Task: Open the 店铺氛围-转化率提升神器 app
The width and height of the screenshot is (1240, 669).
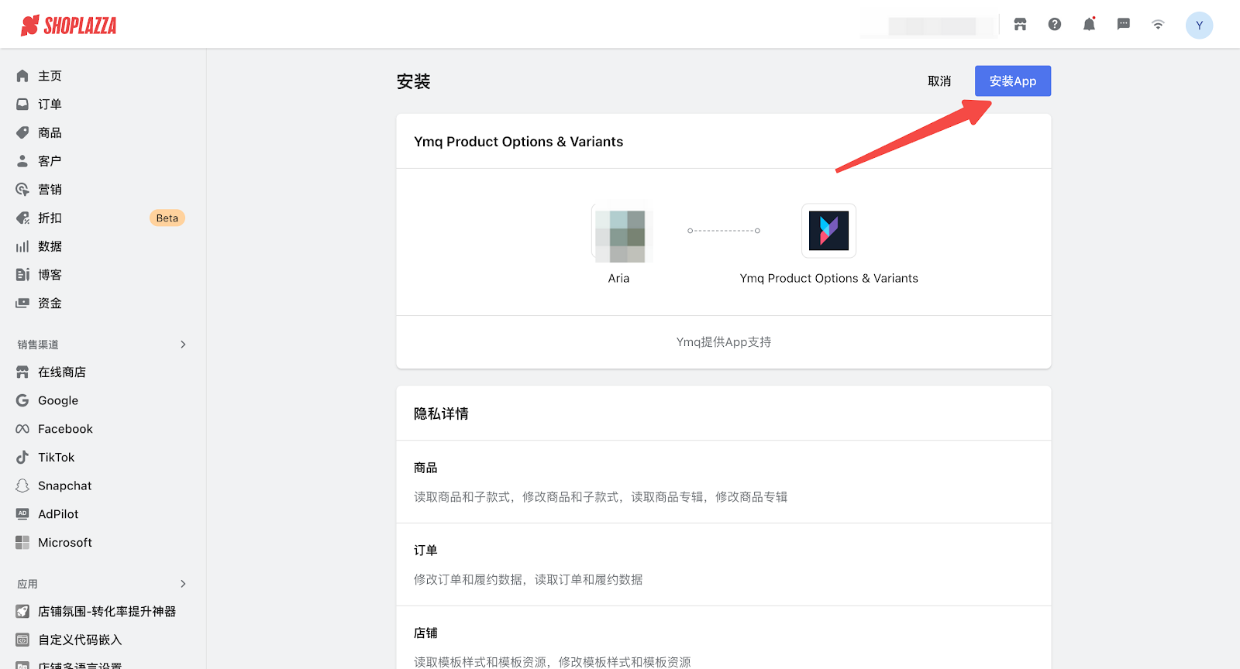Action: [106, 612]
